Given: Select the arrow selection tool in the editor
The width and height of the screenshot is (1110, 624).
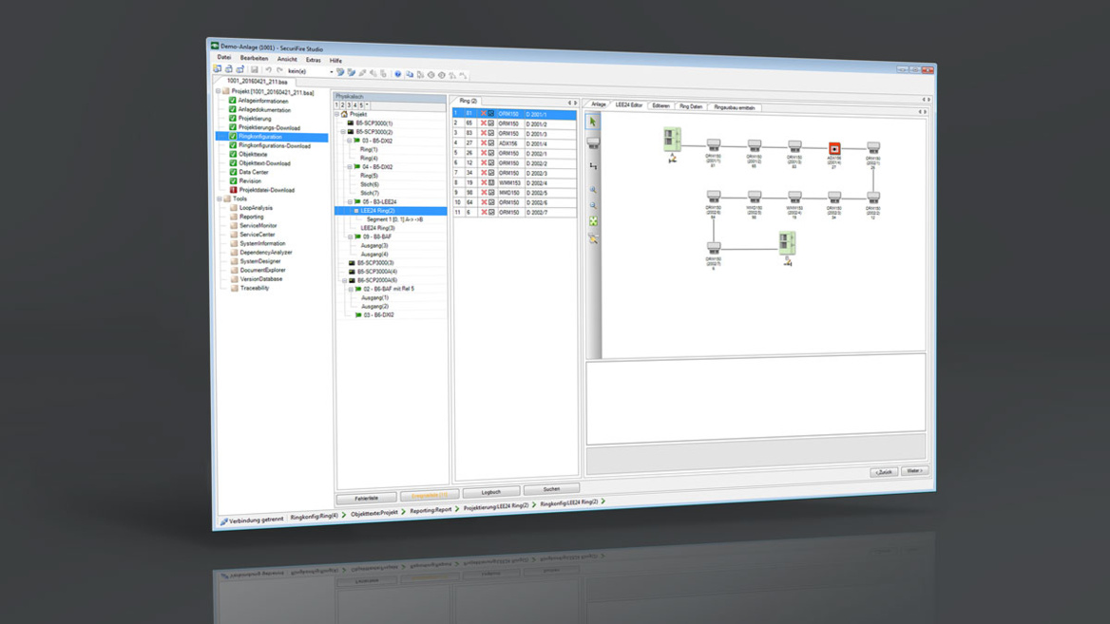Looking at the screenshot, I should (591, 123).
